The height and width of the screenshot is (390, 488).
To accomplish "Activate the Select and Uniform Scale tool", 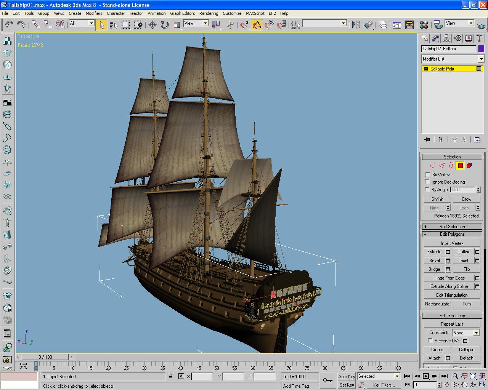I will tap(177, 25).
